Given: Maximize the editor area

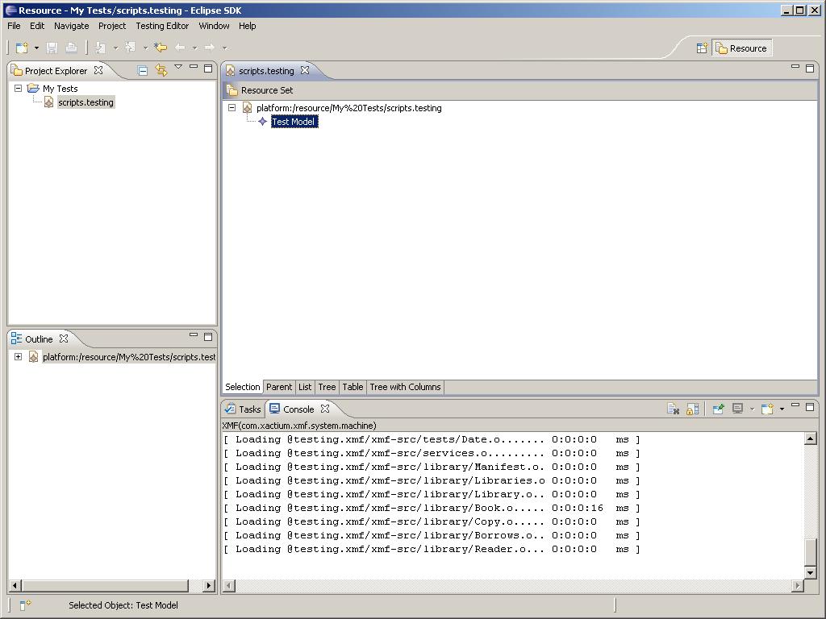Looking at the screenshot, I should (x=810, y=69).
